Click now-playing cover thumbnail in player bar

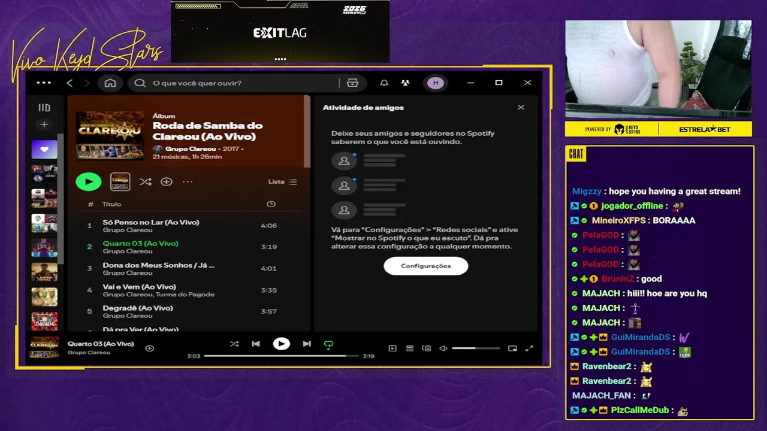pos(44,348)
